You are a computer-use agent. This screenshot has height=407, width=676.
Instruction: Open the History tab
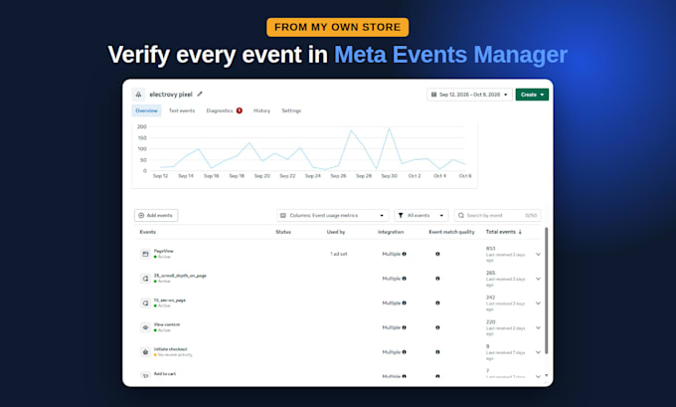pos(261,110)
